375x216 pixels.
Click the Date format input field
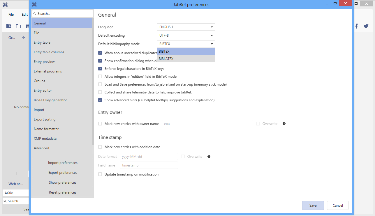149,157
